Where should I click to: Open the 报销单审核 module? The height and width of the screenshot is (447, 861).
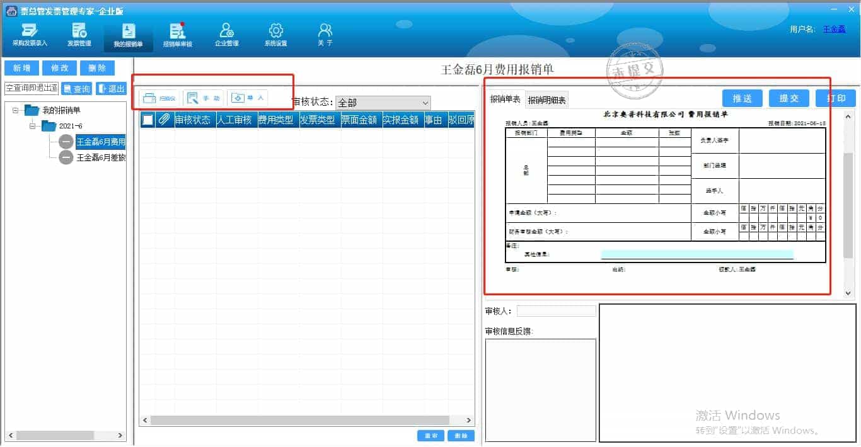178,35
